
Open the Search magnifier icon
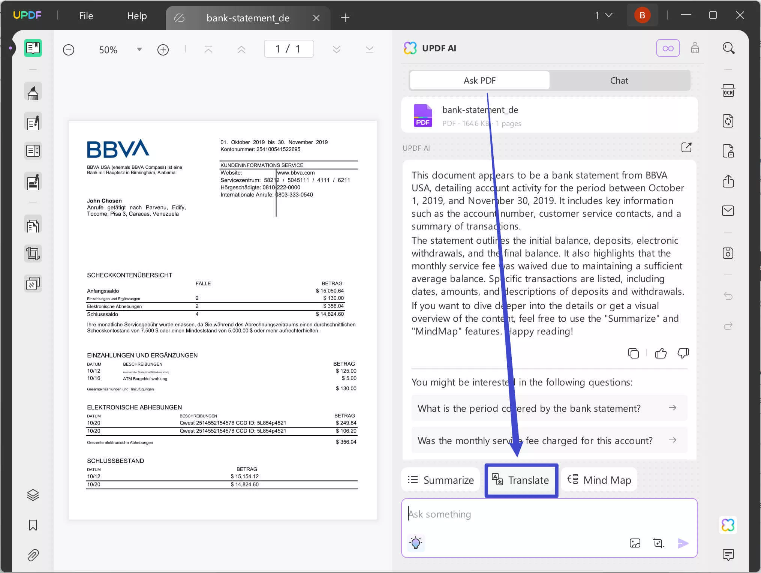(x=728, y=48)
